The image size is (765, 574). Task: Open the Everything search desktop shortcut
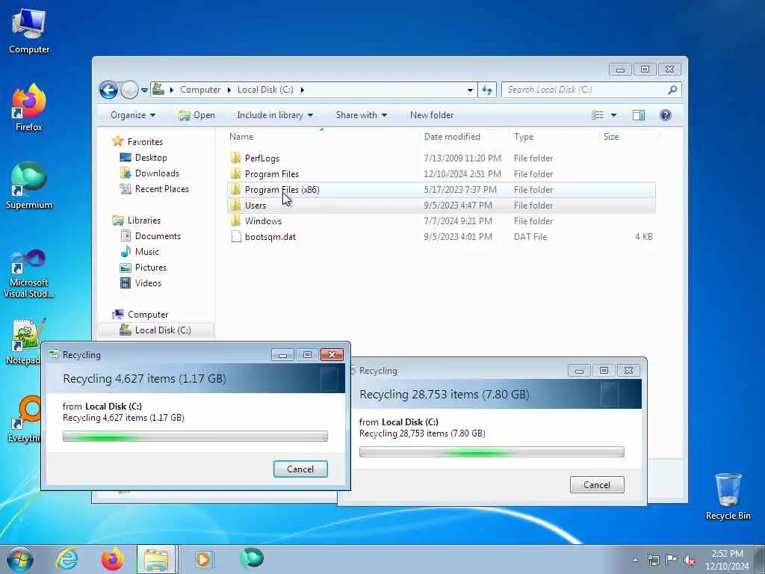click(25, 419)
